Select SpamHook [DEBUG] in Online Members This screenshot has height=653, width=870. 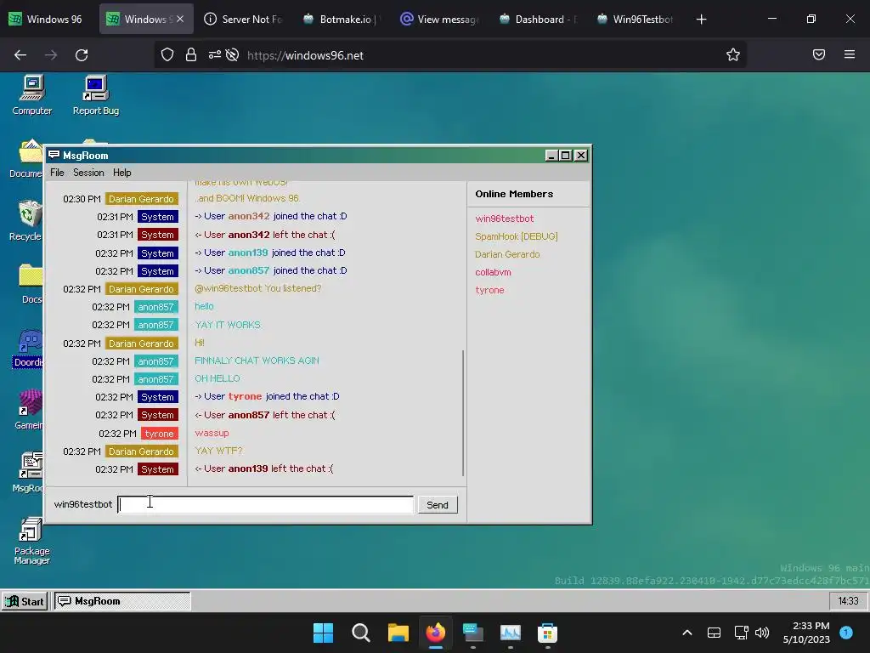516,236
